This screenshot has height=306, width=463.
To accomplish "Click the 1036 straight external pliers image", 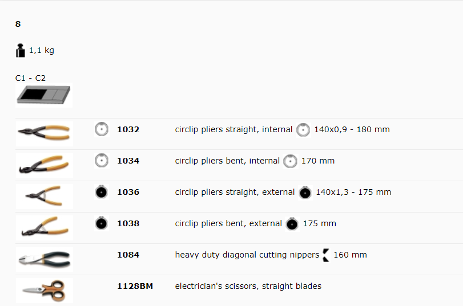I will click(45, 197).
